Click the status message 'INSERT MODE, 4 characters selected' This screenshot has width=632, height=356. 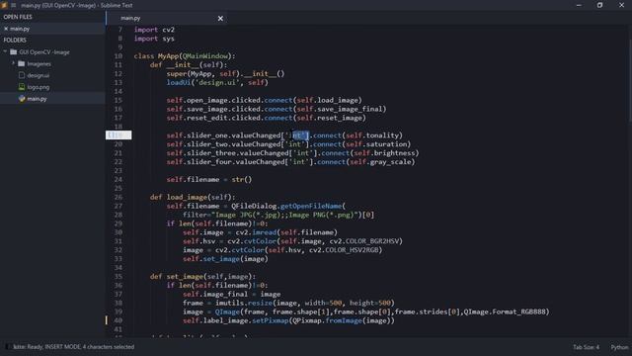coord(90,347)
